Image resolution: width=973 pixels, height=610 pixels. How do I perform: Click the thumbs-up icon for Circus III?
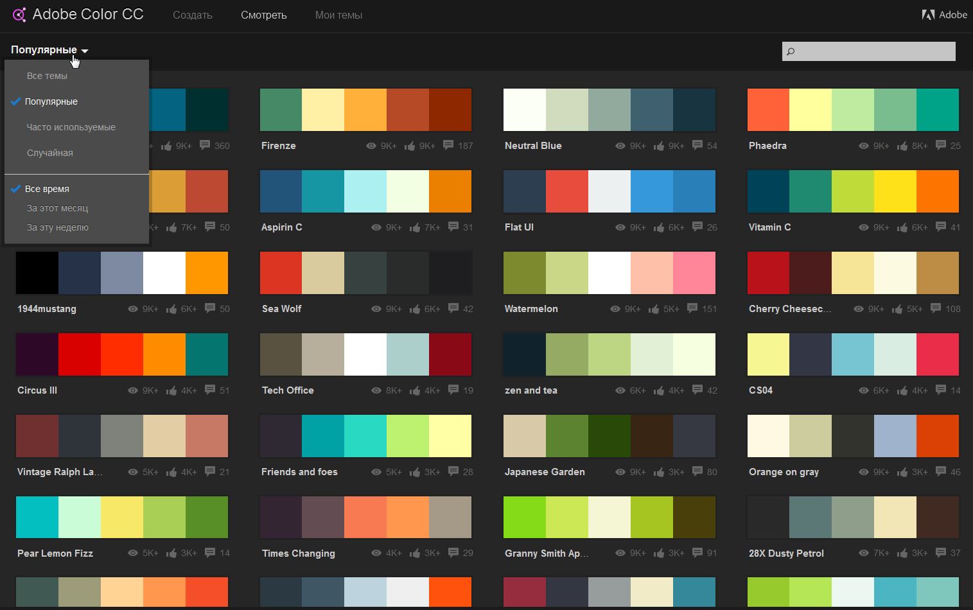(x=171, y=390)
